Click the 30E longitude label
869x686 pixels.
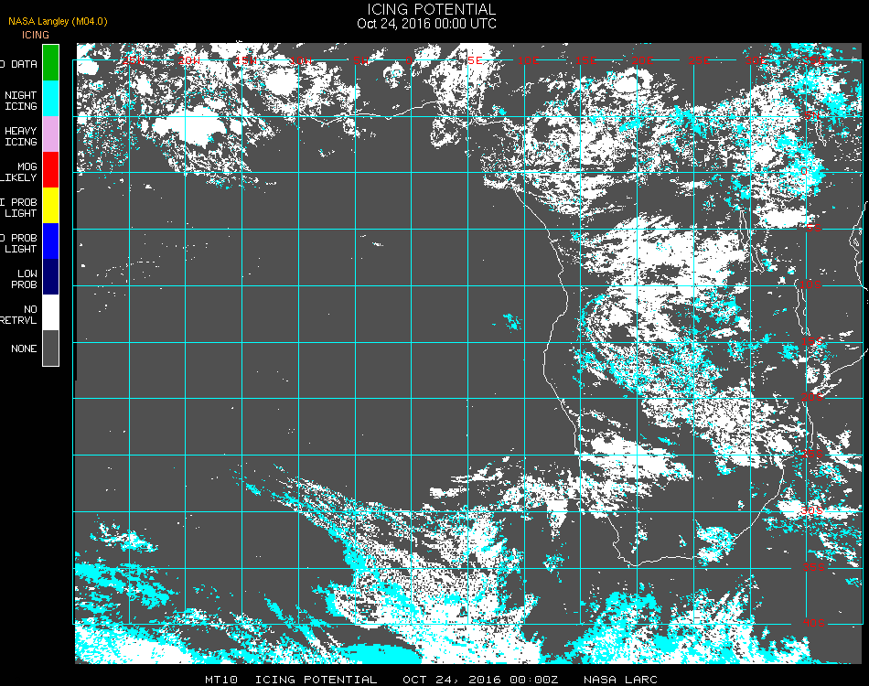tap(756, 60)
